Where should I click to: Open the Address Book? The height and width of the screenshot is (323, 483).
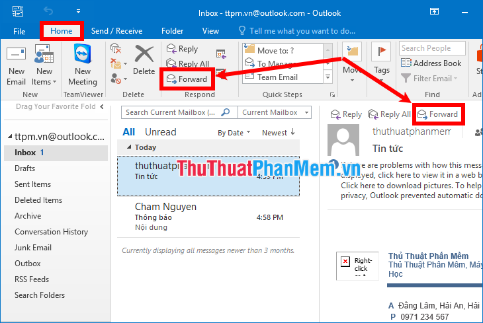(431, 63)
